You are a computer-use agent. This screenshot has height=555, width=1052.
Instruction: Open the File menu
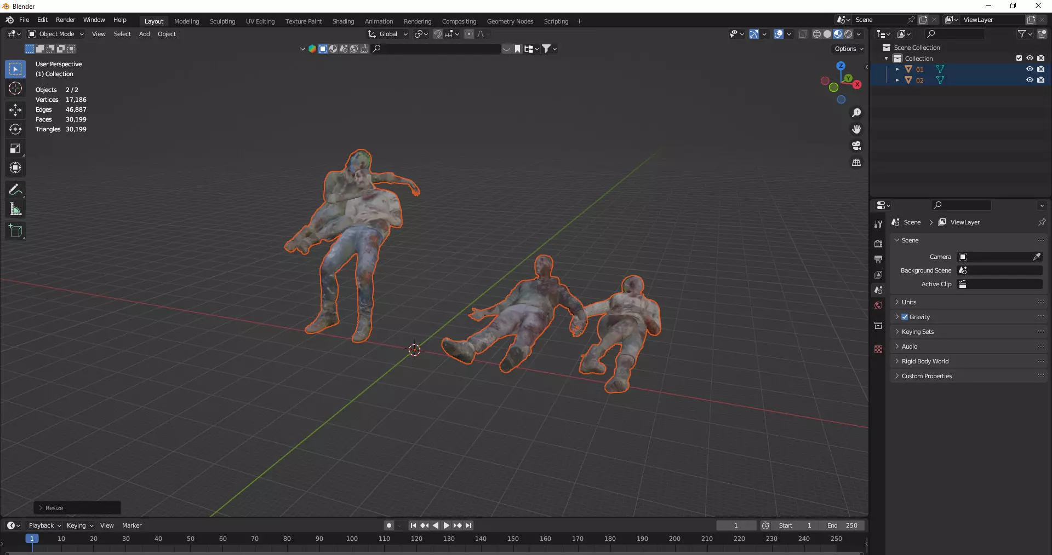coord(24,20)
